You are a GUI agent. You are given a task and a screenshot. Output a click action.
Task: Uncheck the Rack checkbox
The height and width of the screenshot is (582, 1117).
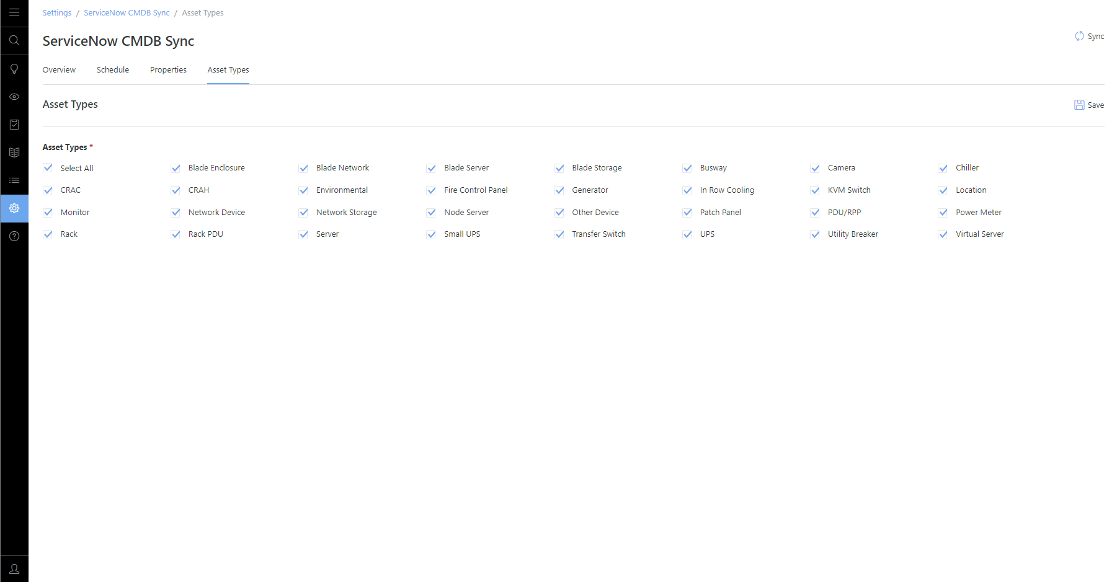tap(48, 234)
